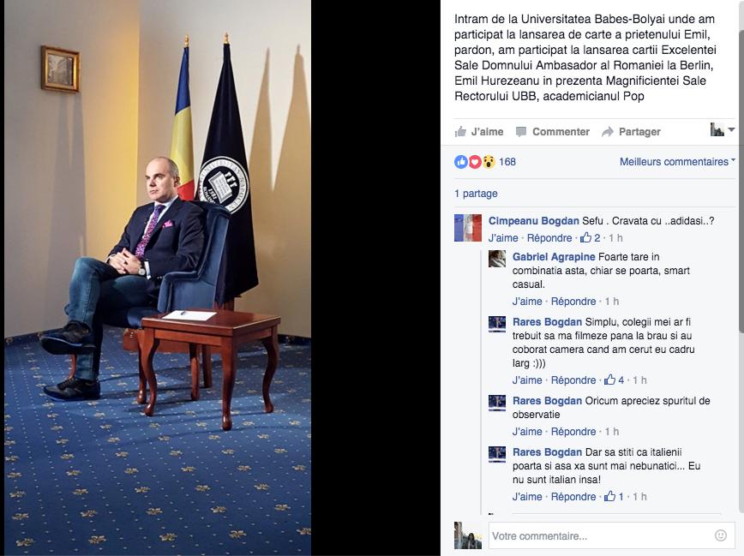
Task: Click the Commenter speech bubble icon
Action: [x=521, y=131]
